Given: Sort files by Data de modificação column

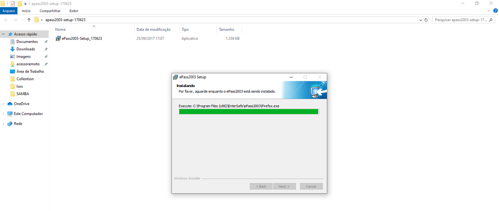Looking at the screenshot, I should pos(153,29).
